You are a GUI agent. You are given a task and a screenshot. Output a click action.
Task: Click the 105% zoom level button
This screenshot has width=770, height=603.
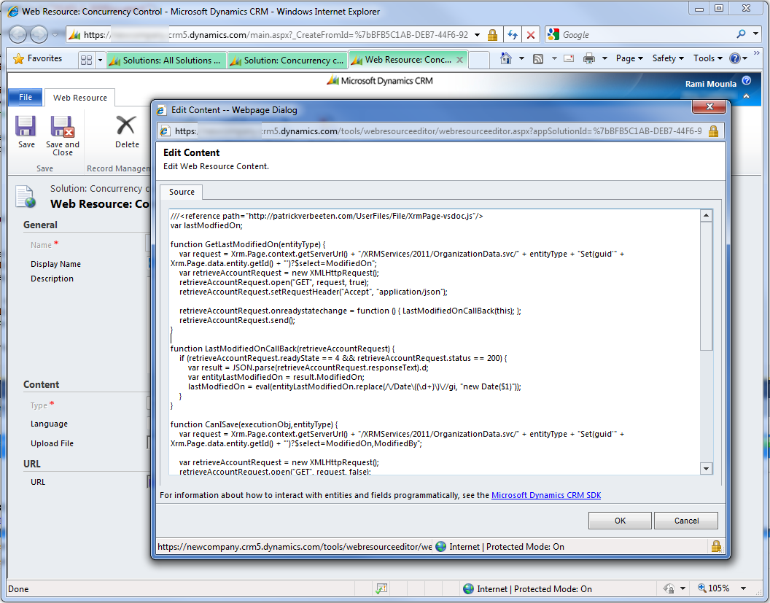714,588
